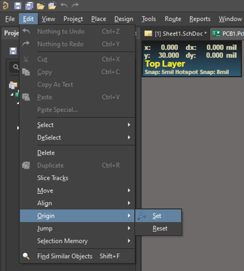
Task: Click the search magnifier in Projects panel
Action: coord(16,67)
